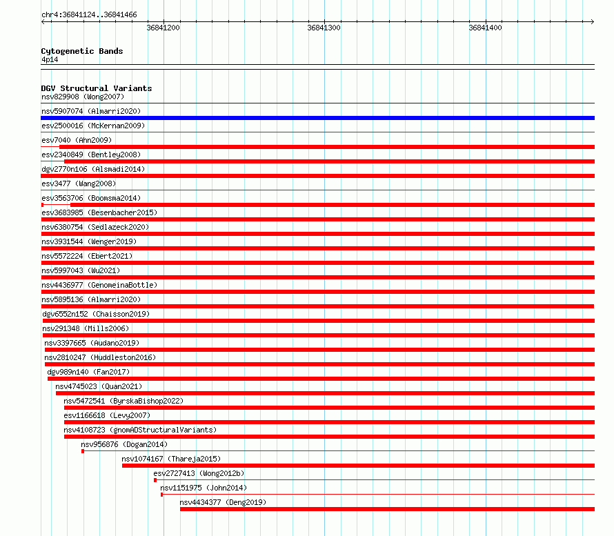The width and height of the screenshot is (614, 536).
Task: Click the small red marker of esv2727413
Action: click(155, 480)
